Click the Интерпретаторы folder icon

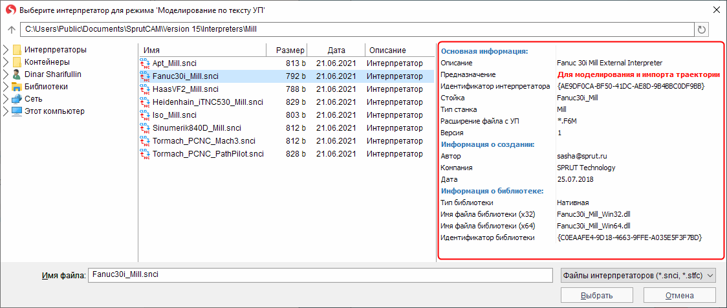pyautogui.click(x=17, y=50)
